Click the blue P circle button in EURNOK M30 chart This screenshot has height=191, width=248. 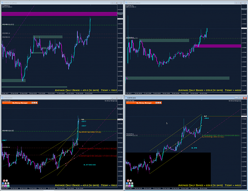point(3,183)
